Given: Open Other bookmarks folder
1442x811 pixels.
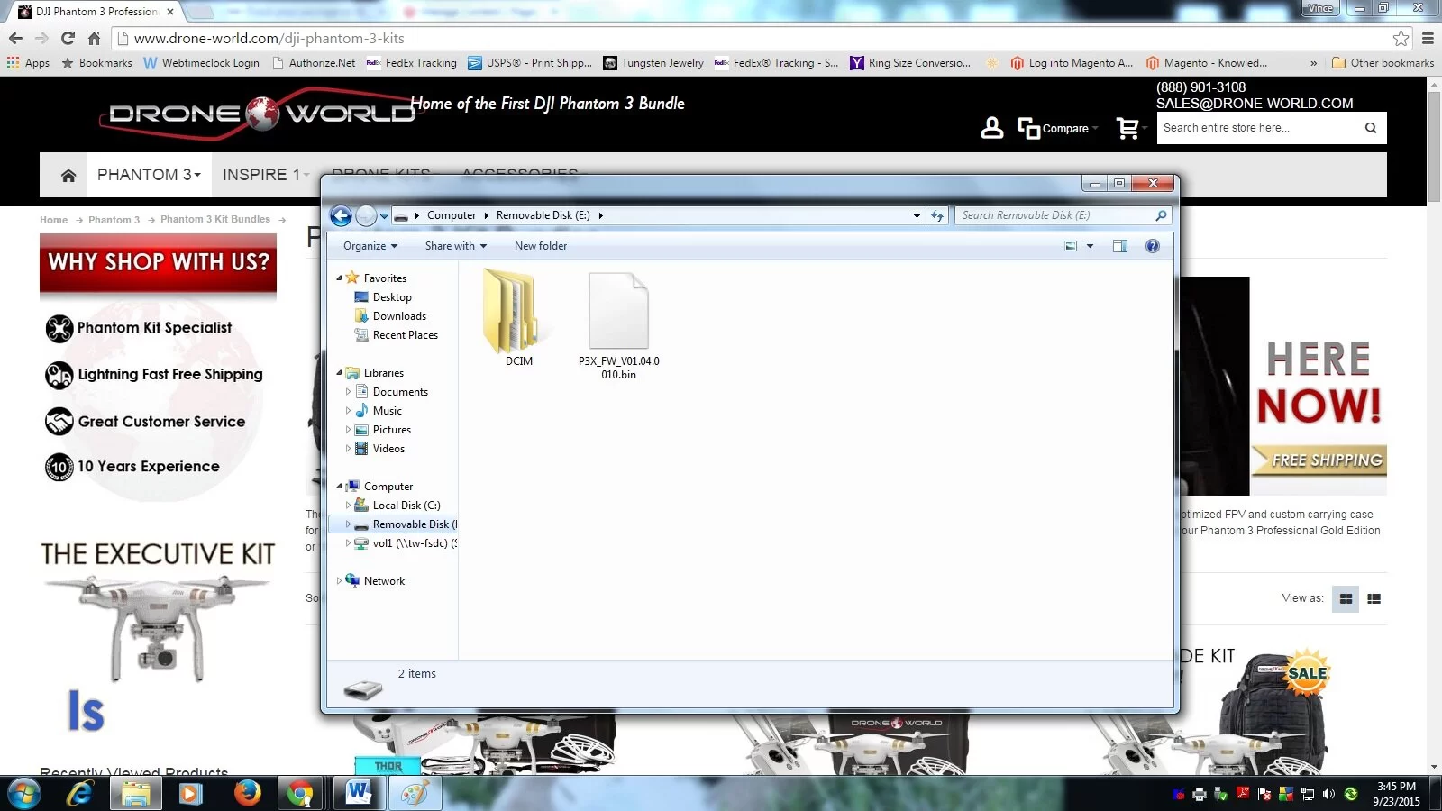Looking at the screenshot, I should (1383, 63).
